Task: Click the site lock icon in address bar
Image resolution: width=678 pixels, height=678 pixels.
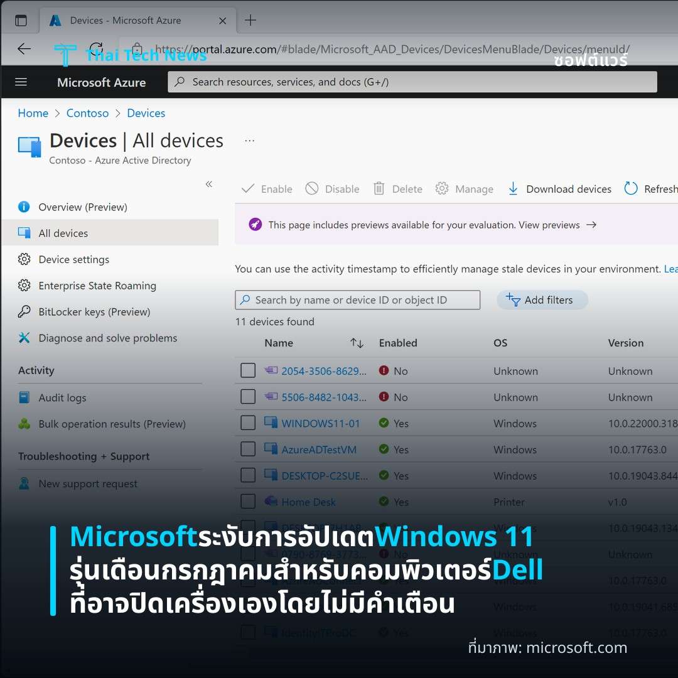Action: click(137, 48)
